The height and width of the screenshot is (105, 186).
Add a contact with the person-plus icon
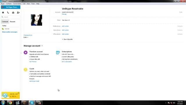18,13
